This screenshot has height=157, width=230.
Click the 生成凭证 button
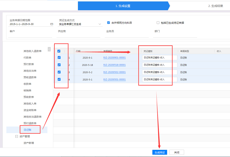click(x=160, y=152)
